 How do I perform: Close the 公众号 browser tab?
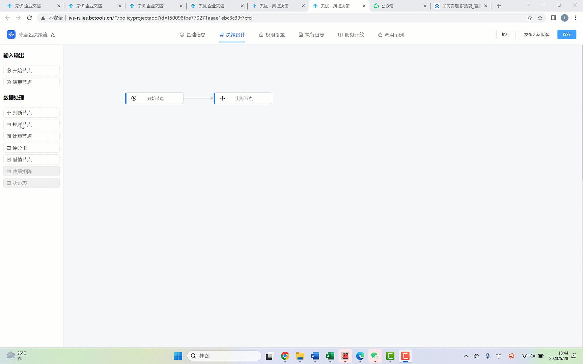(425, 6)
